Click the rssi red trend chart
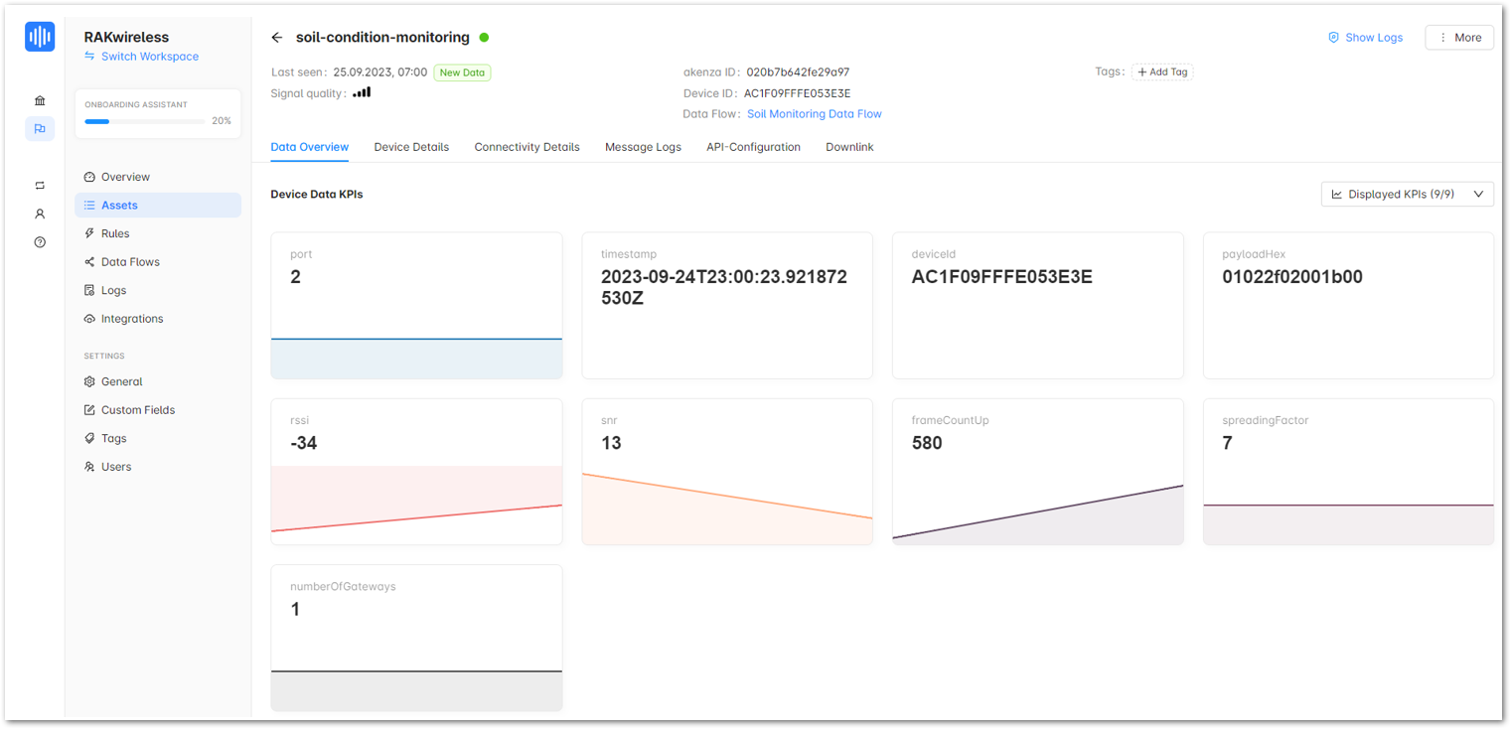 pos(416,505)
